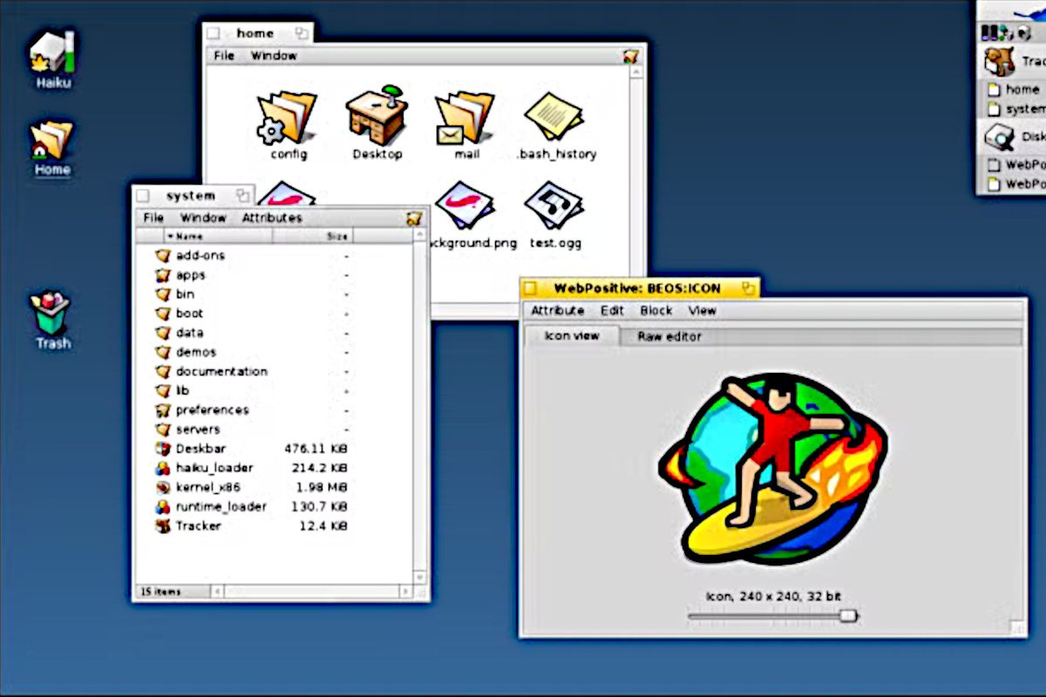Click the bin folder icon in system list
The width and height of the screenshot is (1046, 697).
162,294
